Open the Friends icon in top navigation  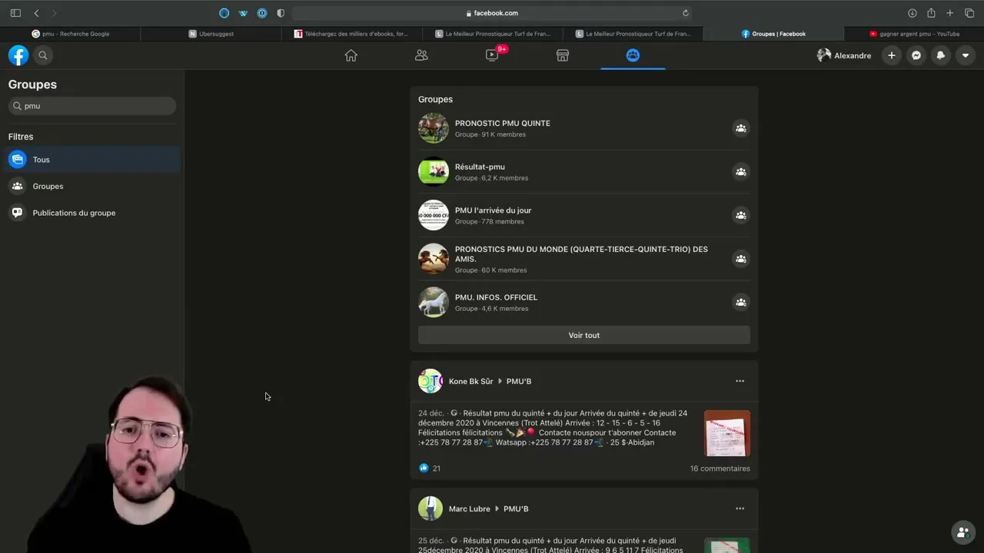[421, 55]
